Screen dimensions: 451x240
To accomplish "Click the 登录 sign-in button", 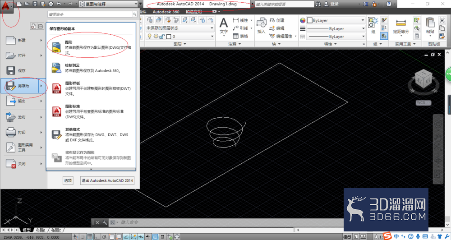I will coord(331,4).
